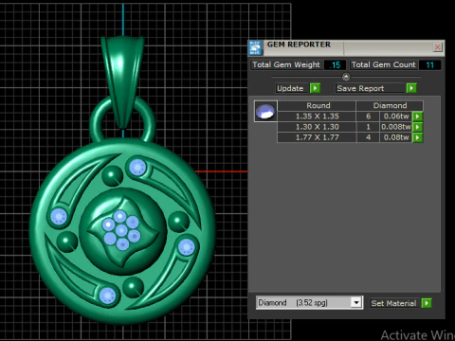Click the round gem preview thumbnail
This screenshot has height=341, width=455.
point(265,111)
